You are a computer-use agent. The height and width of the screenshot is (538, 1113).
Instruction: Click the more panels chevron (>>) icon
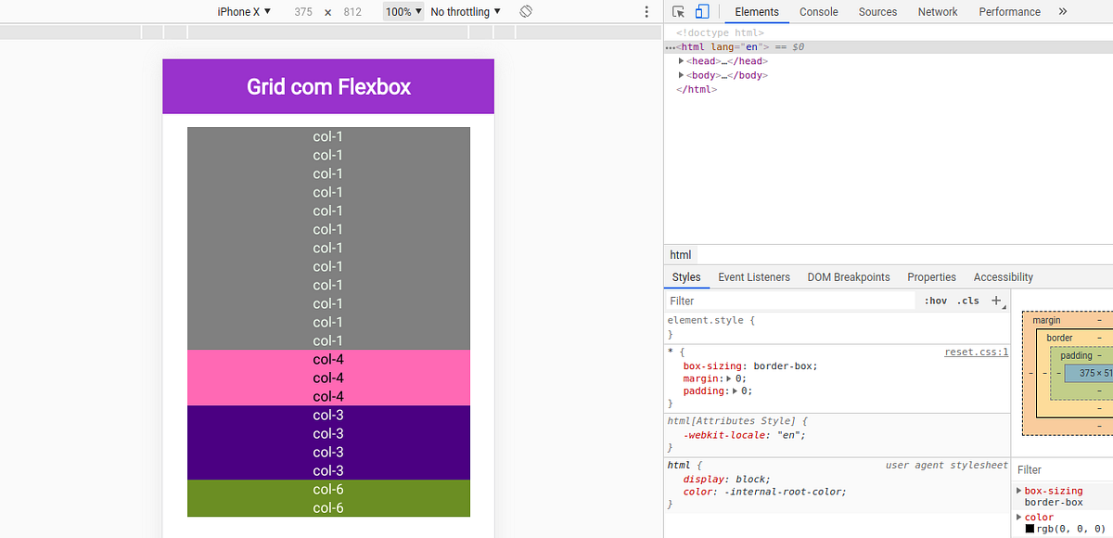pos(1065,11)
